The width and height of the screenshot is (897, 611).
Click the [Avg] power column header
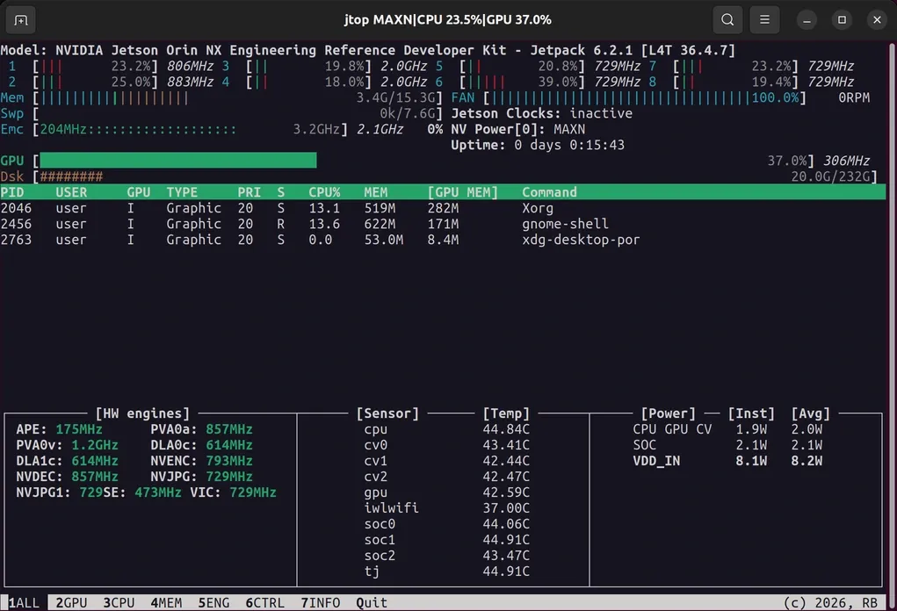tap(811, 413)
